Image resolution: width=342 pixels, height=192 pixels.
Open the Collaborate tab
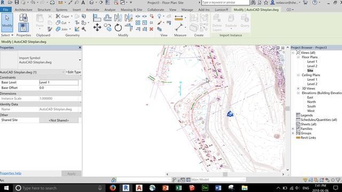pyautogui.click(x=156, y=10)
